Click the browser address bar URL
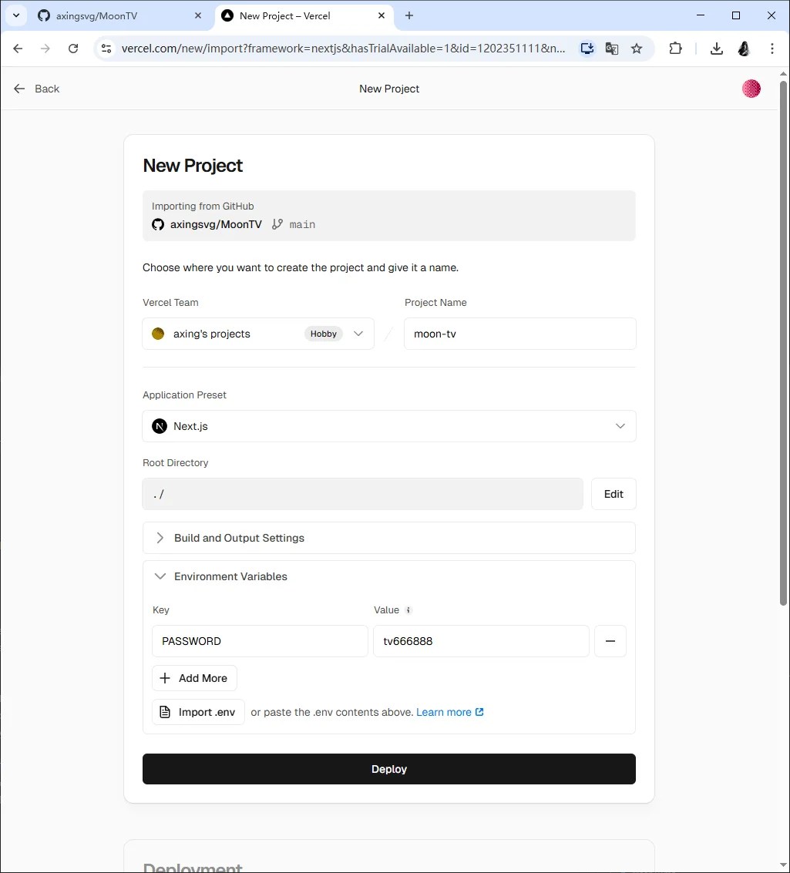The width and height of the screenshot is (790, 873). pyautogui.click(x=343, y=49)
